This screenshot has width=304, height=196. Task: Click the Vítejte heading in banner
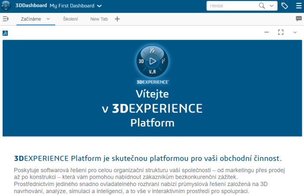pyautogui.click(x=152, y=94)
